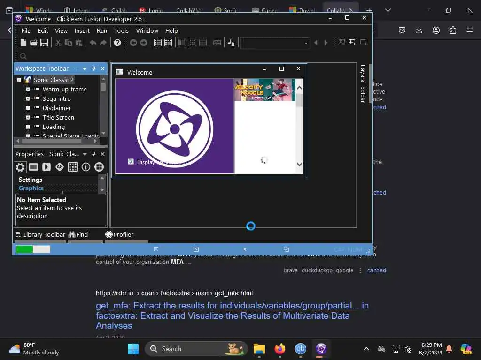Viewport: 481px width, 360px height.
Task: Click the taskbar Search box
Action: (196, 349)
